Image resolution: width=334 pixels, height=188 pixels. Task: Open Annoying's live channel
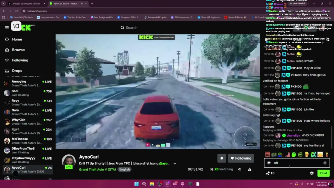pos(28,83)
